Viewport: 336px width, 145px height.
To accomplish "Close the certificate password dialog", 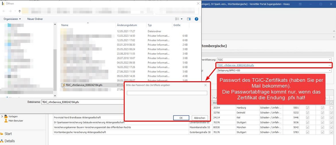I will point(206,85).
